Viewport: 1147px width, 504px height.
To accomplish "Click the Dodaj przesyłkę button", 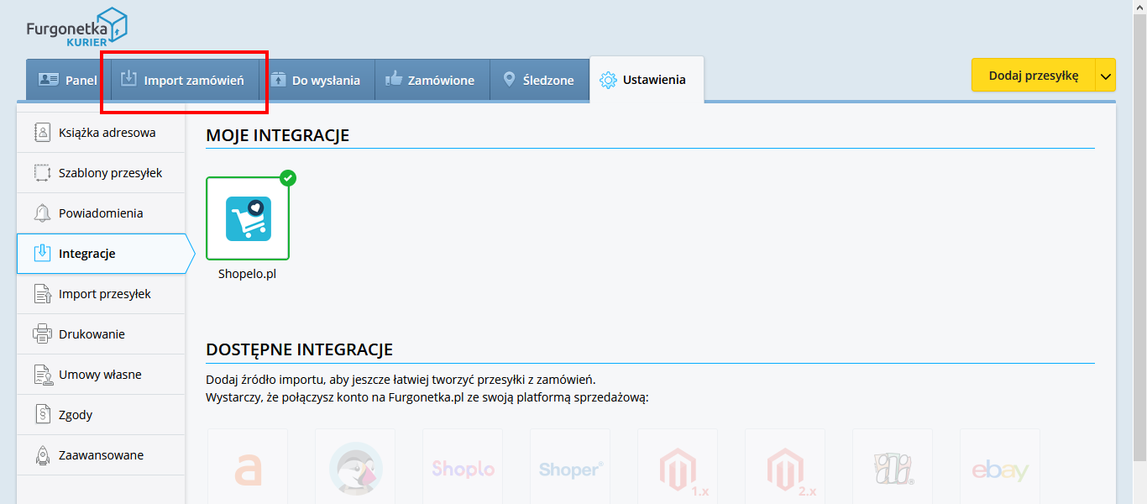I will tap(1034, 75).
